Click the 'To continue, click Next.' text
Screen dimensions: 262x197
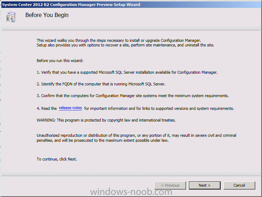[x=57, y=159]
